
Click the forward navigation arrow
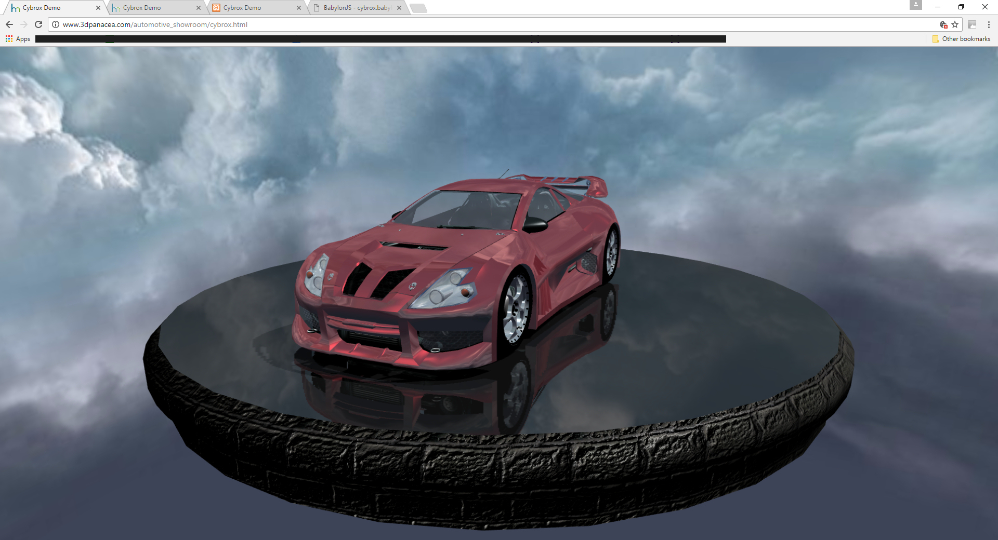click(24, 24)
